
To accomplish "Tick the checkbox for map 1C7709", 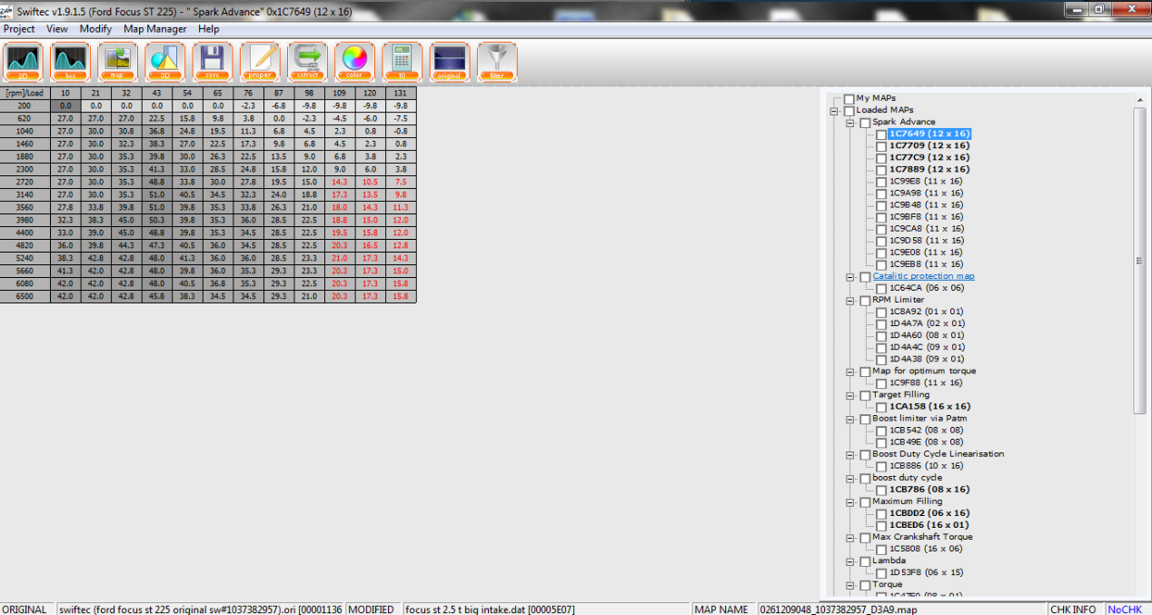I will [x=881, y=146].
